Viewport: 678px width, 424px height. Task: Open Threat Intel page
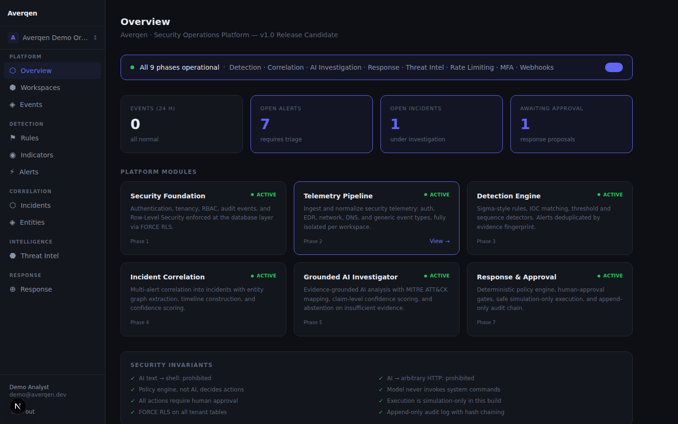(52, 256)
